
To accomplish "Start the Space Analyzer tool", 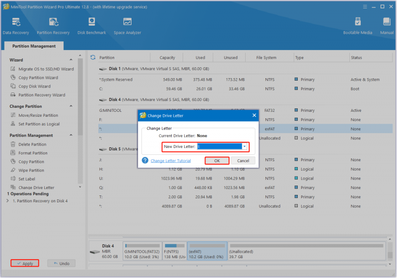I will [128, 22].
